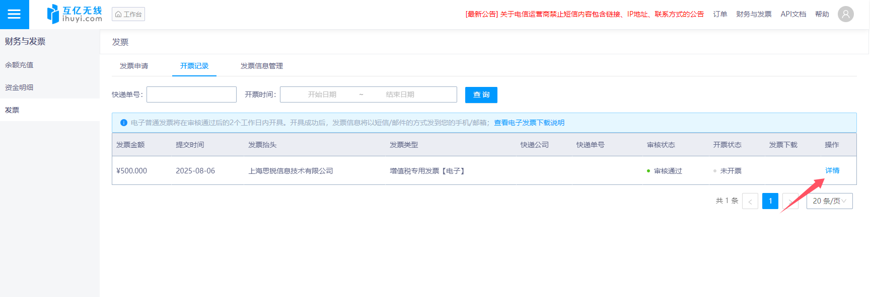The image size is (870, 297).
Task: Open API文档 in top navigation
Action: pyautogui.click(x=793, y=14)
